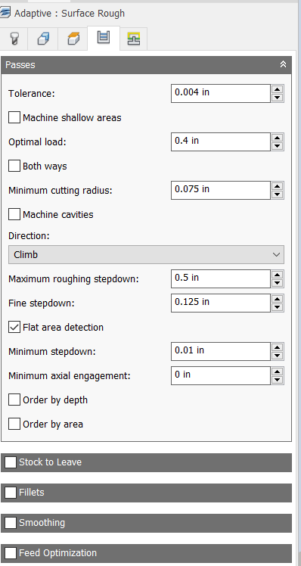Click the Direction label
The height and width of the screenshot is (566, 301).
[29, 236]
